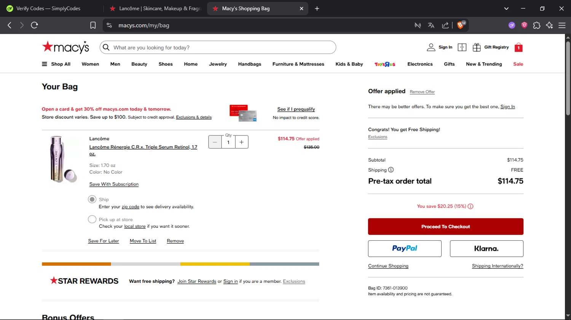Click the zip code link

point(131,207)
